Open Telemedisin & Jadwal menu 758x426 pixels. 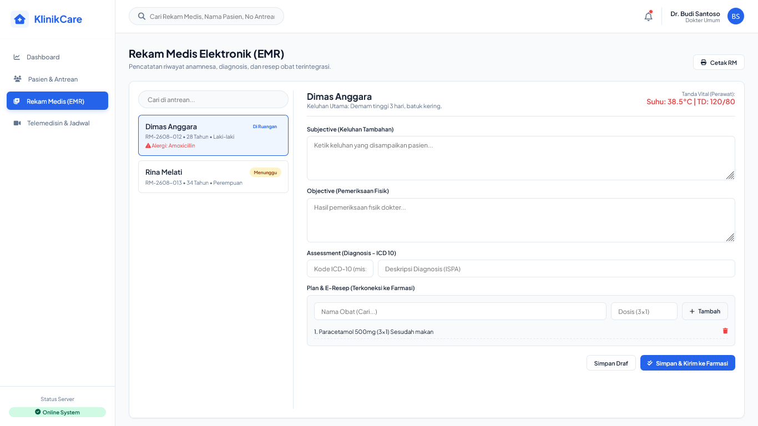[58, 123]
